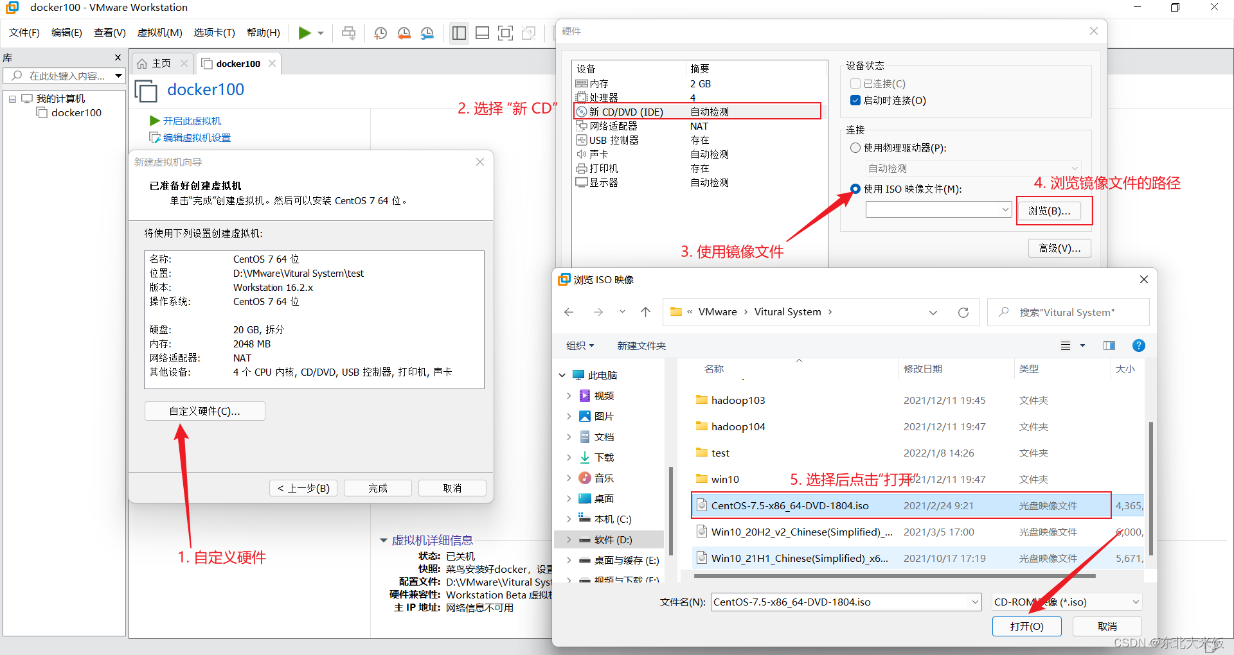Open the 查看(V) menu
The width and height of the screenshot is (1234, 655).
pos(110,33)
